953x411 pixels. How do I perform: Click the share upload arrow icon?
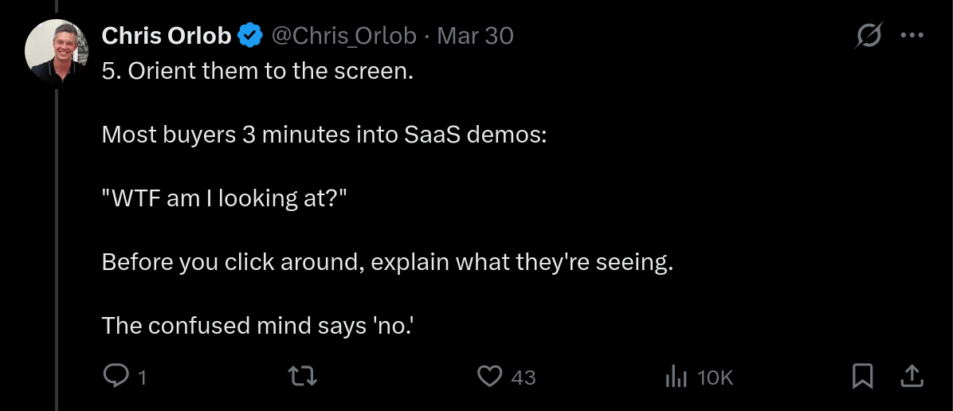click(912, 375)
